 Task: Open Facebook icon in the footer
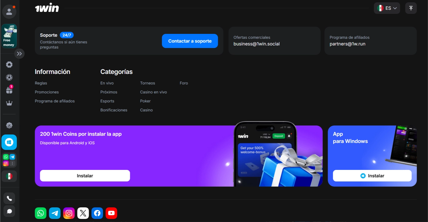coord(97,213)
